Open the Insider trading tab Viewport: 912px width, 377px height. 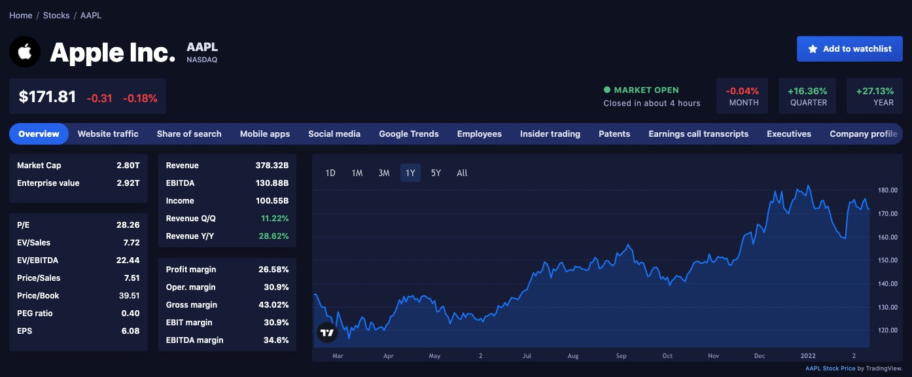coord(550,134)
